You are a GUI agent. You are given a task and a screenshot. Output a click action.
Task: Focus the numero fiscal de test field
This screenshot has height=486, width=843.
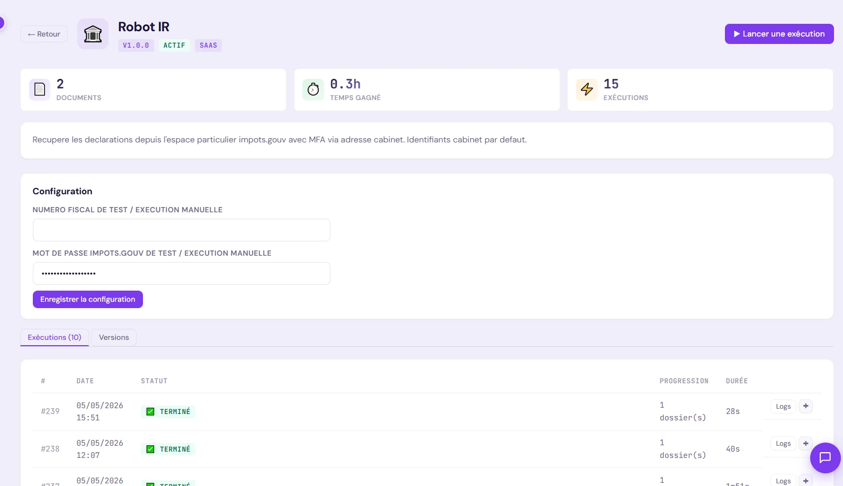click(182, 230)
